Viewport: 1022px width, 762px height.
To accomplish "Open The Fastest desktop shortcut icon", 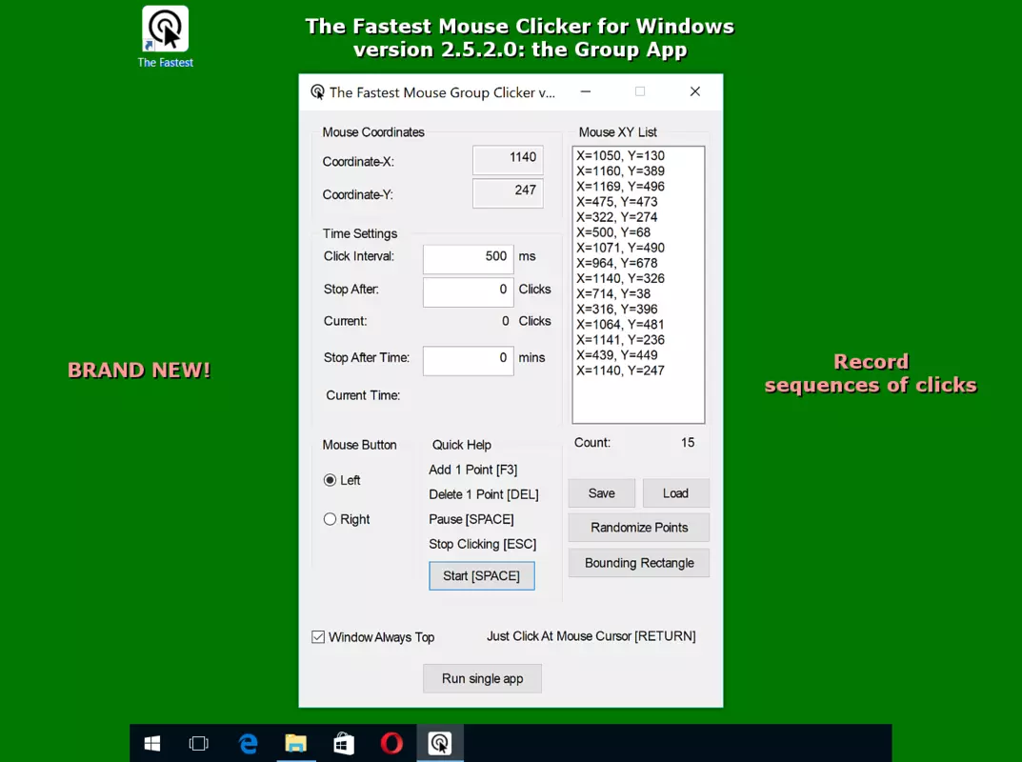I will [x=166, y=36].
